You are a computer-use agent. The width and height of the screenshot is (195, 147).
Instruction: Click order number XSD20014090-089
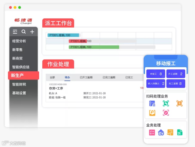pos(58,84)
